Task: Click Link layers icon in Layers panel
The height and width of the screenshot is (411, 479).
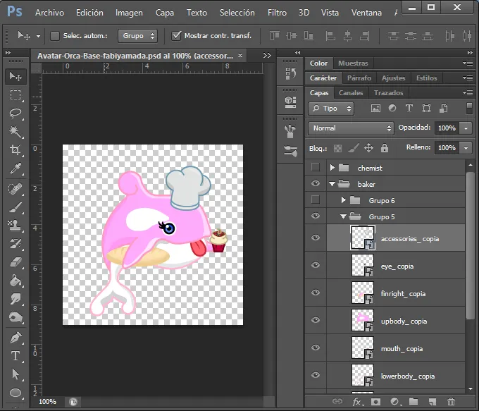Action: [337, 401]
